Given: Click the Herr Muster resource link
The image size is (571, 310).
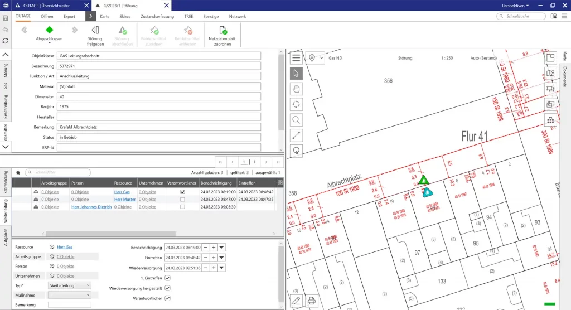Looking at the screenshot, I should (x=125, y=199).
